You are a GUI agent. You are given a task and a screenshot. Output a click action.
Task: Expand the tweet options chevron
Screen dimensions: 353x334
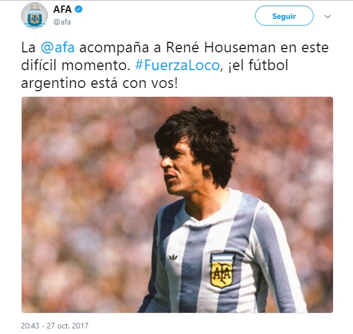point(327,17)
